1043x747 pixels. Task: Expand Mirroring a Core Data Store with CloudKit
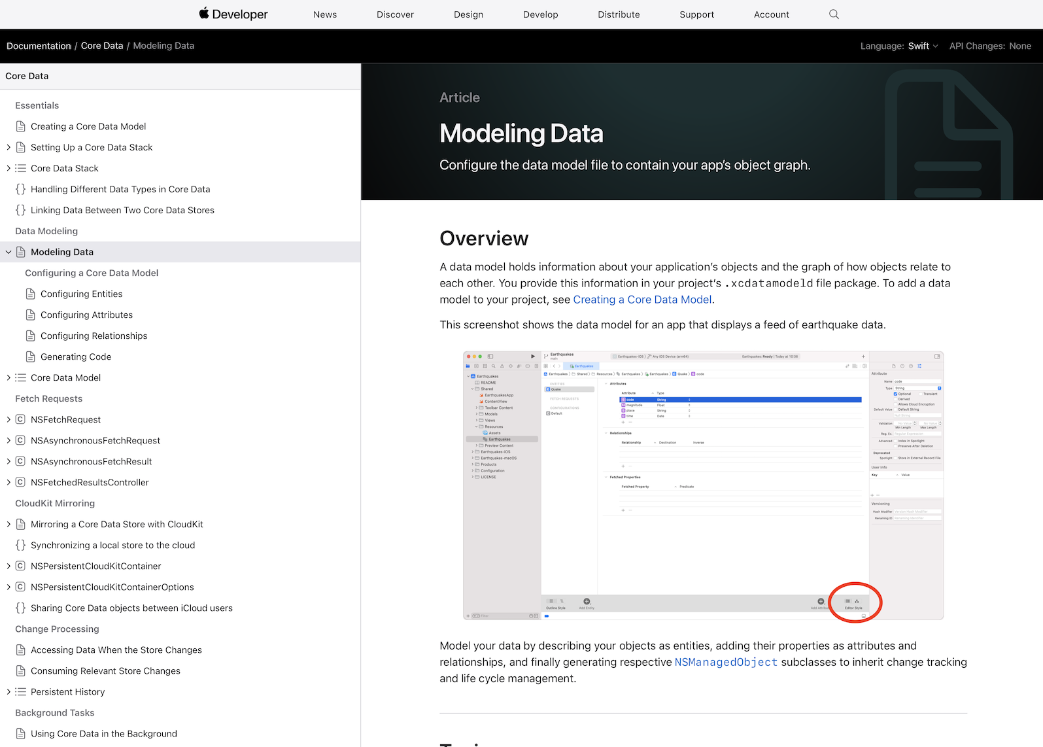9,524
